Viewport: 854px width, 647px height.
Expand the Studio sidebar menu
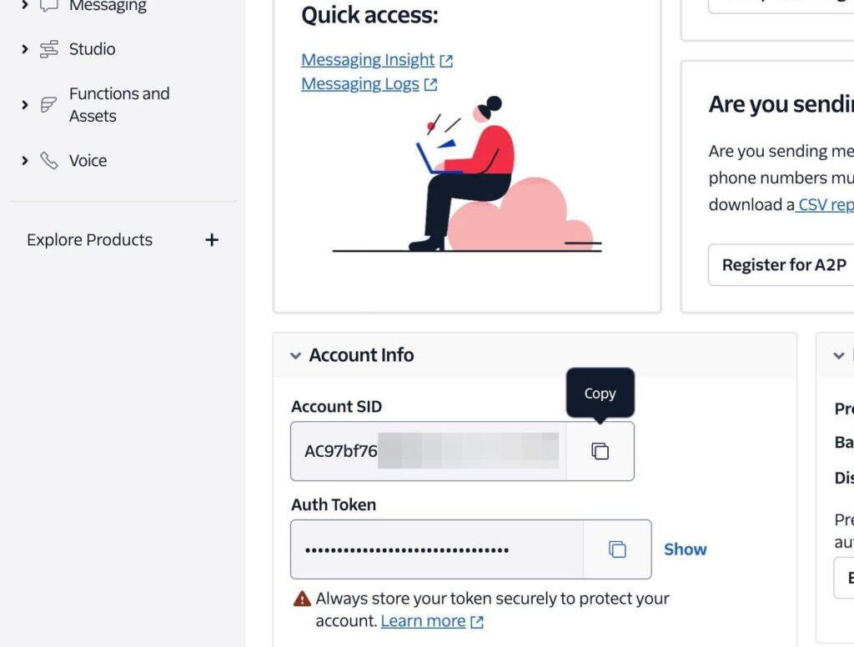coord(25,49)
